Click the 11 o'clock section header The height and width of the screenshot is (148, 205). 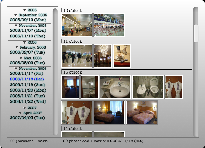(126, 41)
